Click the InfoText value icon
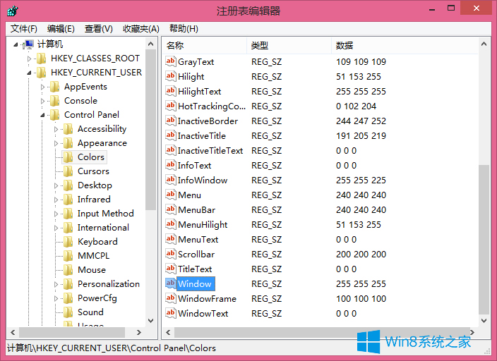This screenshot has width=497, height=361. coord(171,165)
